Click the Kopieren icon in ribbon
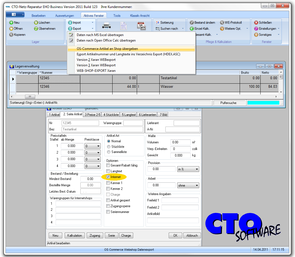Screen dimensions: 295x257 11,35
